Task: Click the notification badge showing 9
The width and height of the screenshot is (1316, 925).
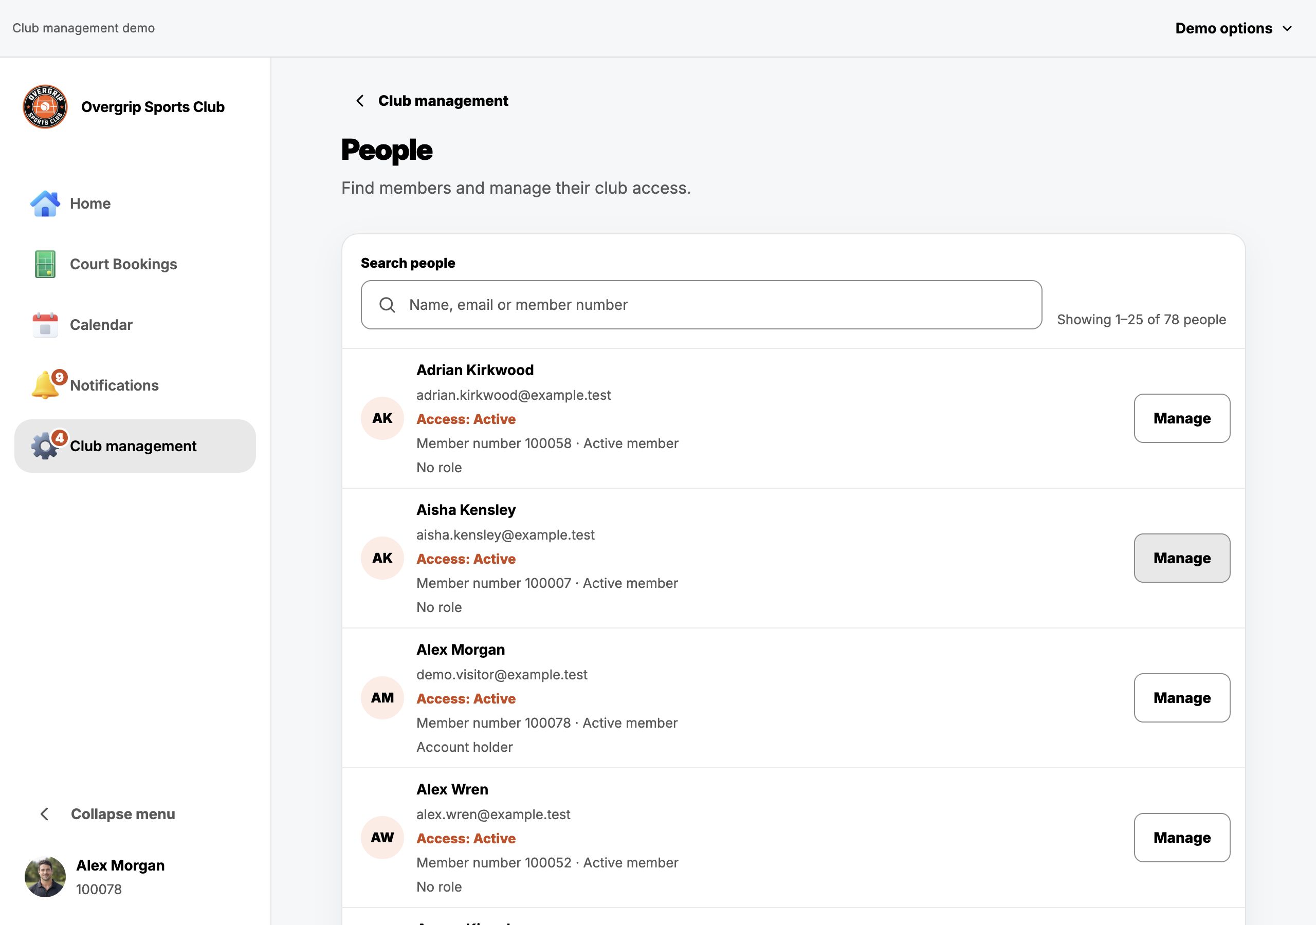Action: pos(59,377)
